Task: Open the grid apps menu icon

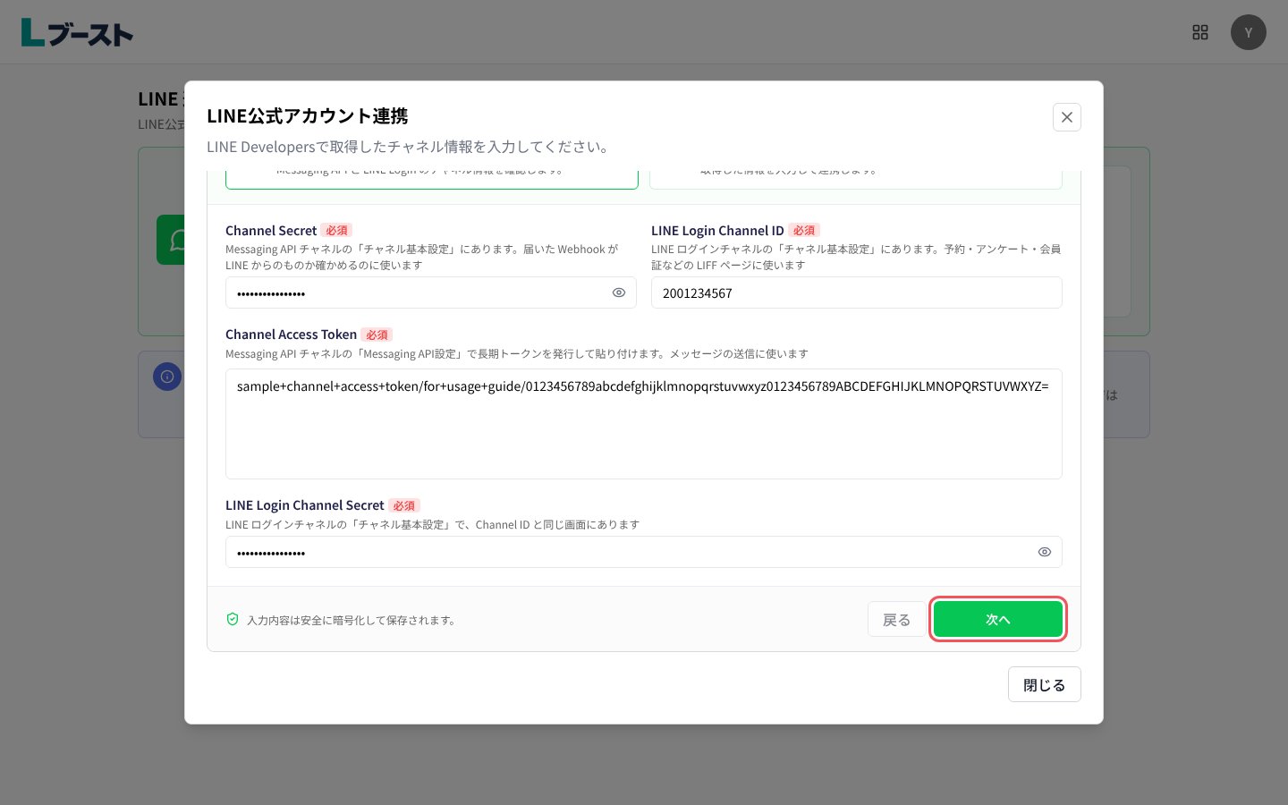Action: [1200, 32]
